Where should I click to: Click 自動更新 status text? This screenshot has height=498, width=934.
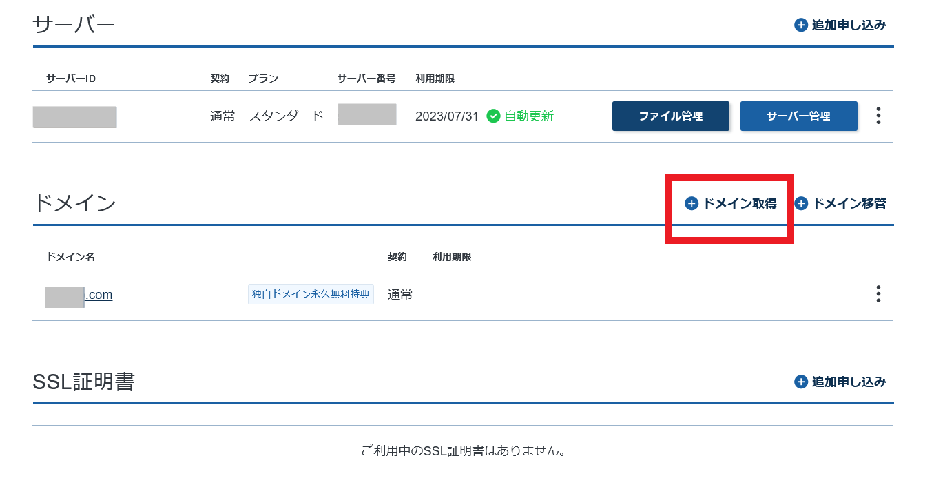point(529,116)
